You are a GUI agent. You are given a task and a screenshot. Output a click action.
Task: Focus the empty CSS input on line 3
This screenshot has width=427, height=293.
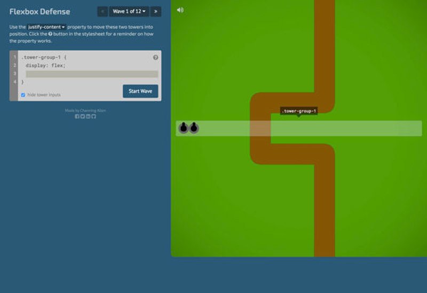point(92,74)
